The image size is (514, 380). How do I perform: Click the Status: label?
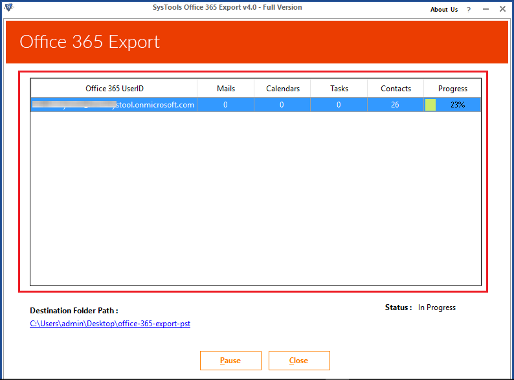tap(398, 307)
